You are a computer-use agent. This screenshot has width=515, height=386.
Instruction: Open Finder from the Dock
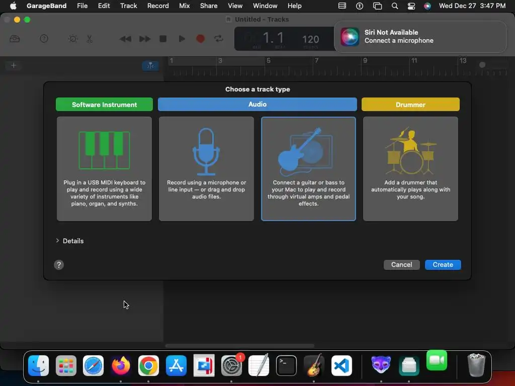pos(38,365)
